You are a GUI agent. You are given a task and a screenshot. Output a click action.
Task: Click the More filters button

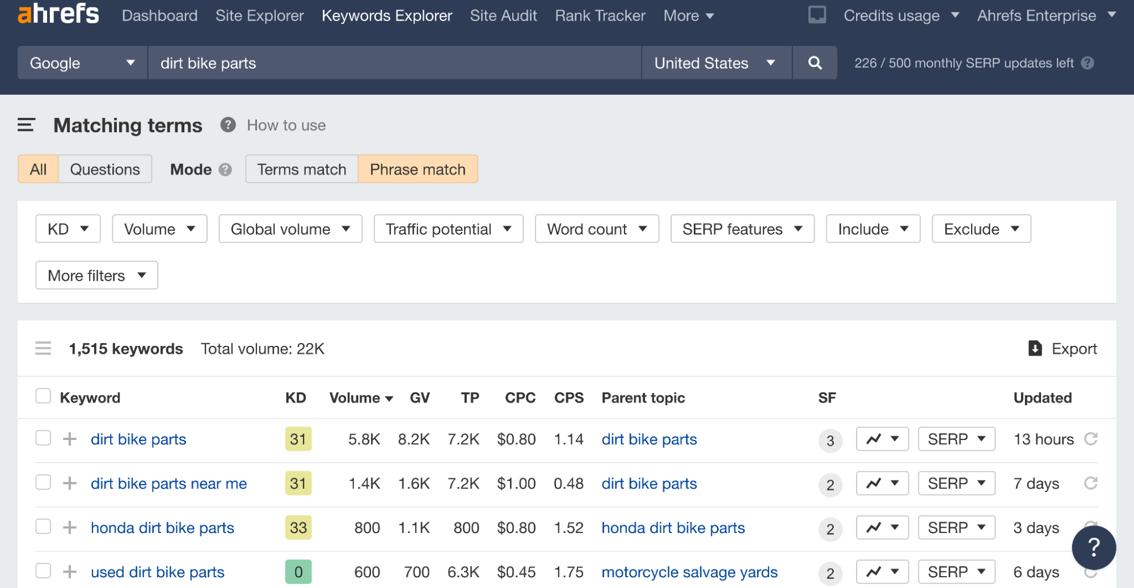[x=96, y=275]
